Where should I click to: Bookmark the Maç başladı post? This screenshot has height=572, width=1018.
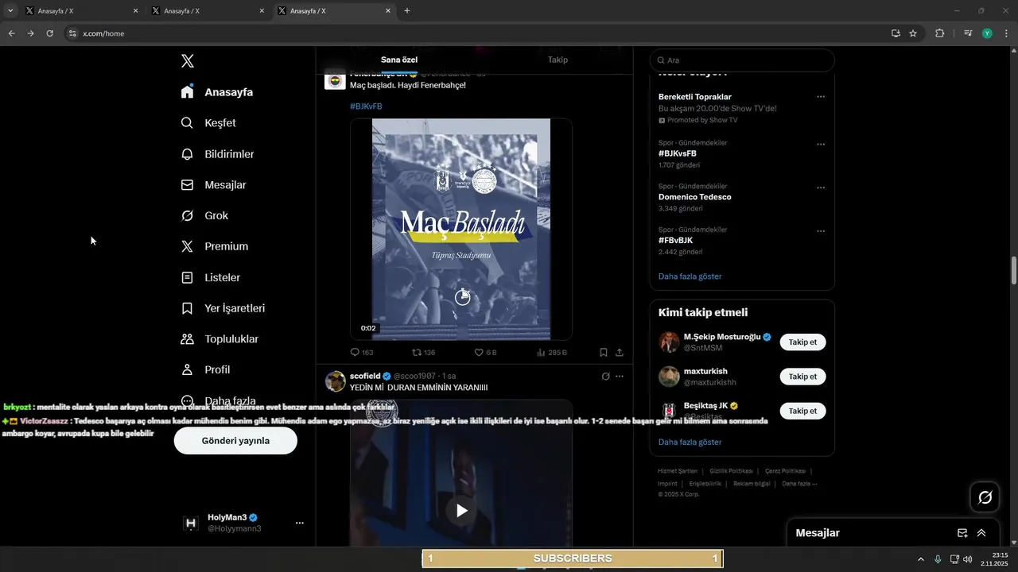pos(604,353)
